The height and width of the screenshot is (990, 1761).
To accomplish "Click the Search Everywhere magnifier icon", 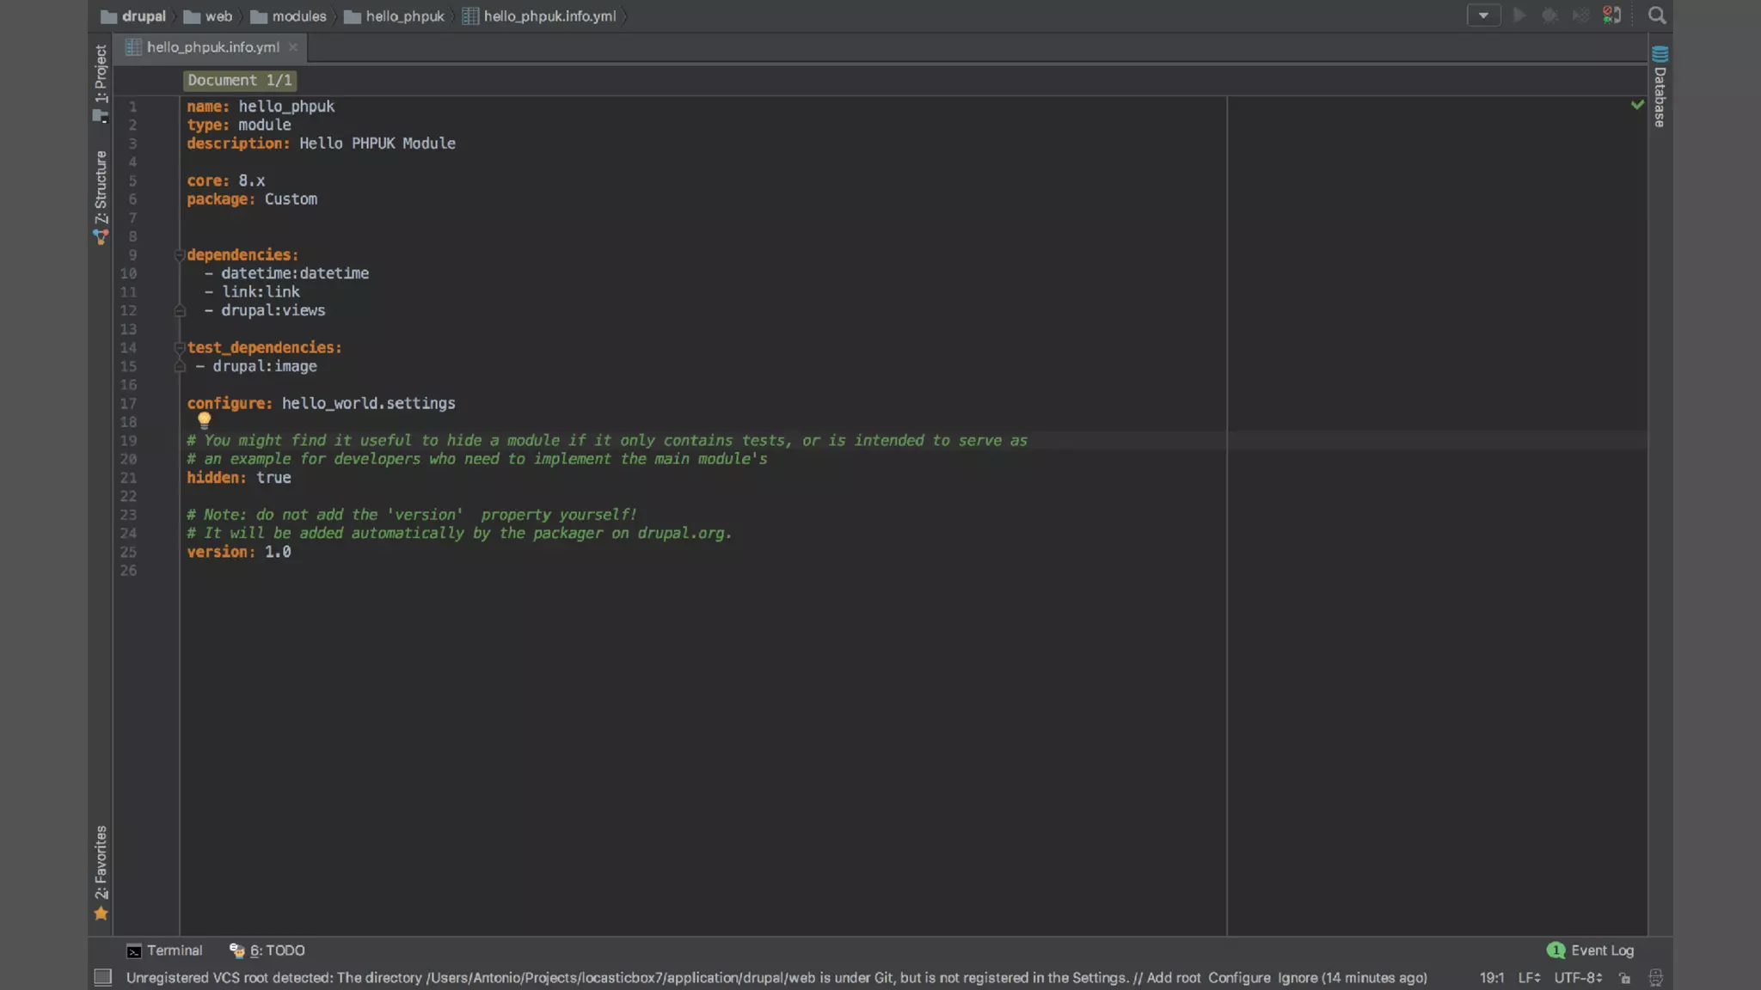I will click(x=1656, y=15).
